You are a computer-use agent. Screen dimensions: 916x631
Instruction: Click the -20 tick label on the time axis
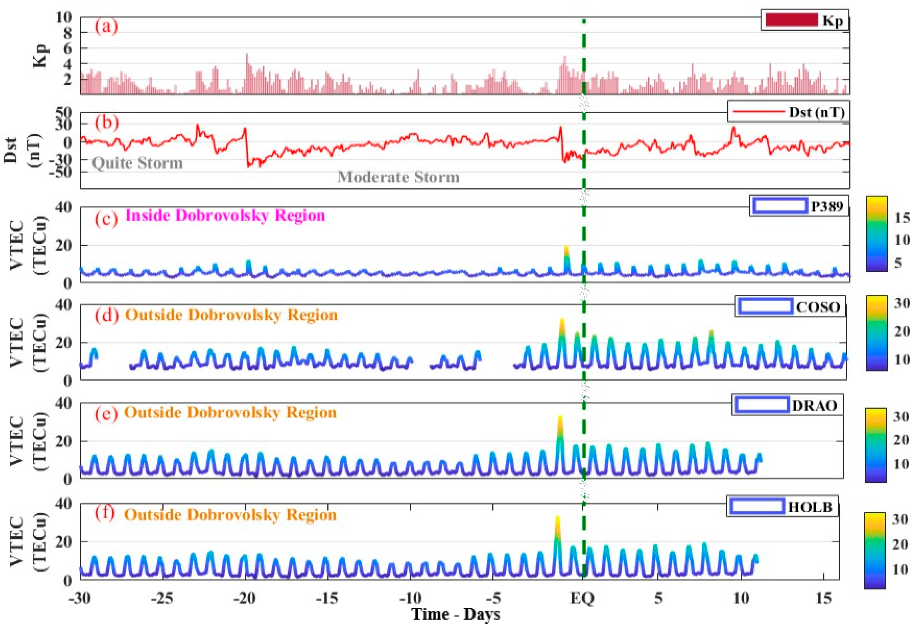(x=244, y=599)
